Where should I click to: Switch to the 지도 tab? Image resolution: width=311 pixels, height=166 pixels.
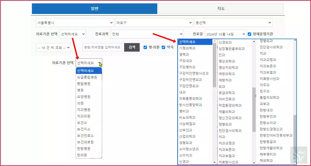coord(222,9)
